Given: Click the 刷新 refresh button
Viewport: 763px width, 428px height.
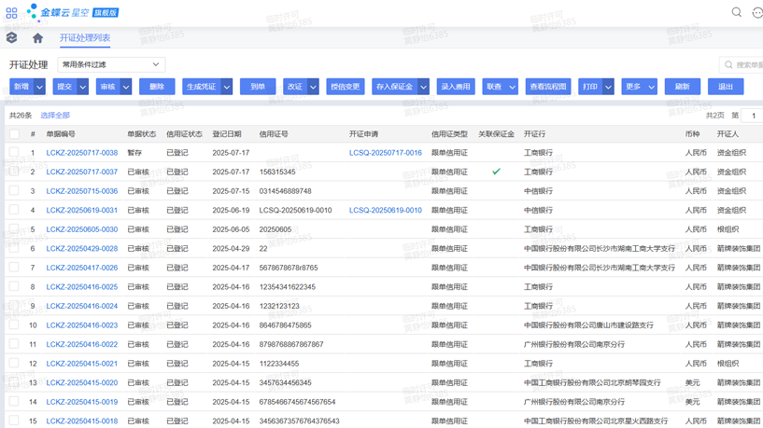Looking at the screenshot, I should (x=682, y=87).
